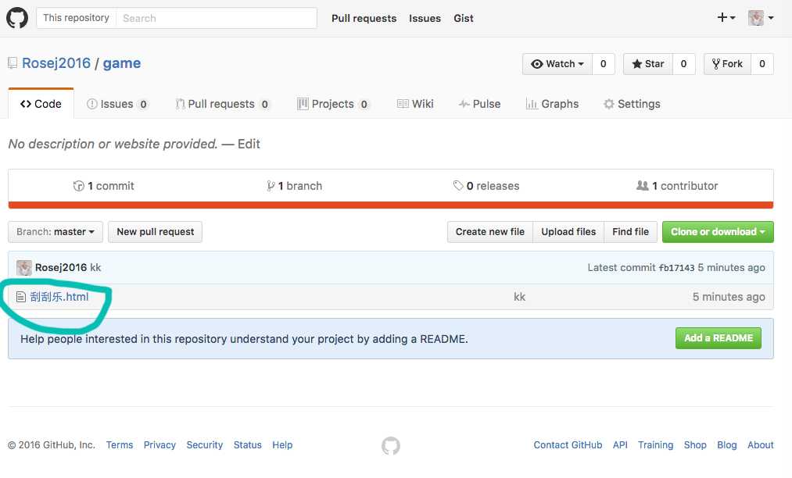The height and width of the screenshot is (478, 792).
Task: Open the latest commit message kk in header
Action: (x=95, y=268)
